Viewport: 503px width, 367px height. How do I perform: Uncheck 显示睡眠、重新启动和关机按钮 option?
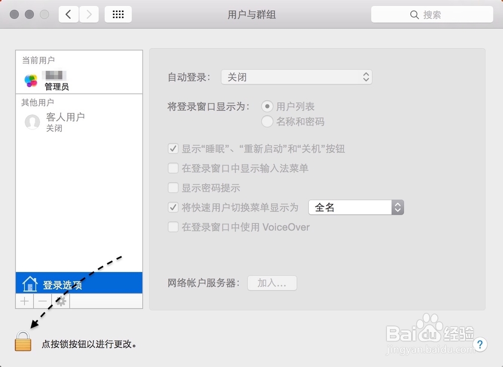[x=174, y=149]
